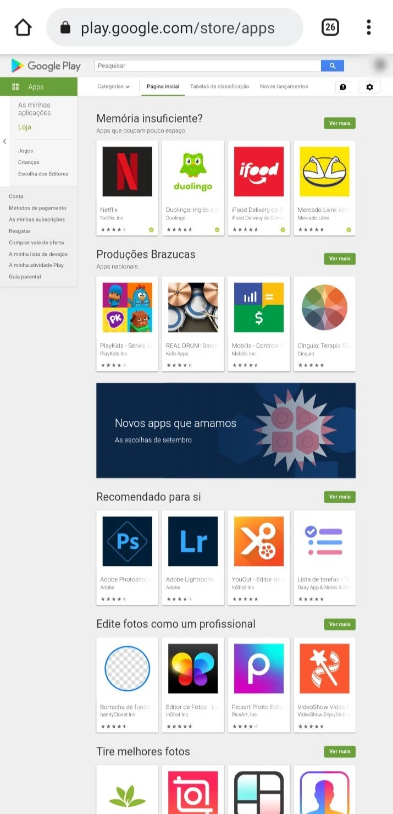Click Ver mais for Memória insuficiente

tap(340, 123)
